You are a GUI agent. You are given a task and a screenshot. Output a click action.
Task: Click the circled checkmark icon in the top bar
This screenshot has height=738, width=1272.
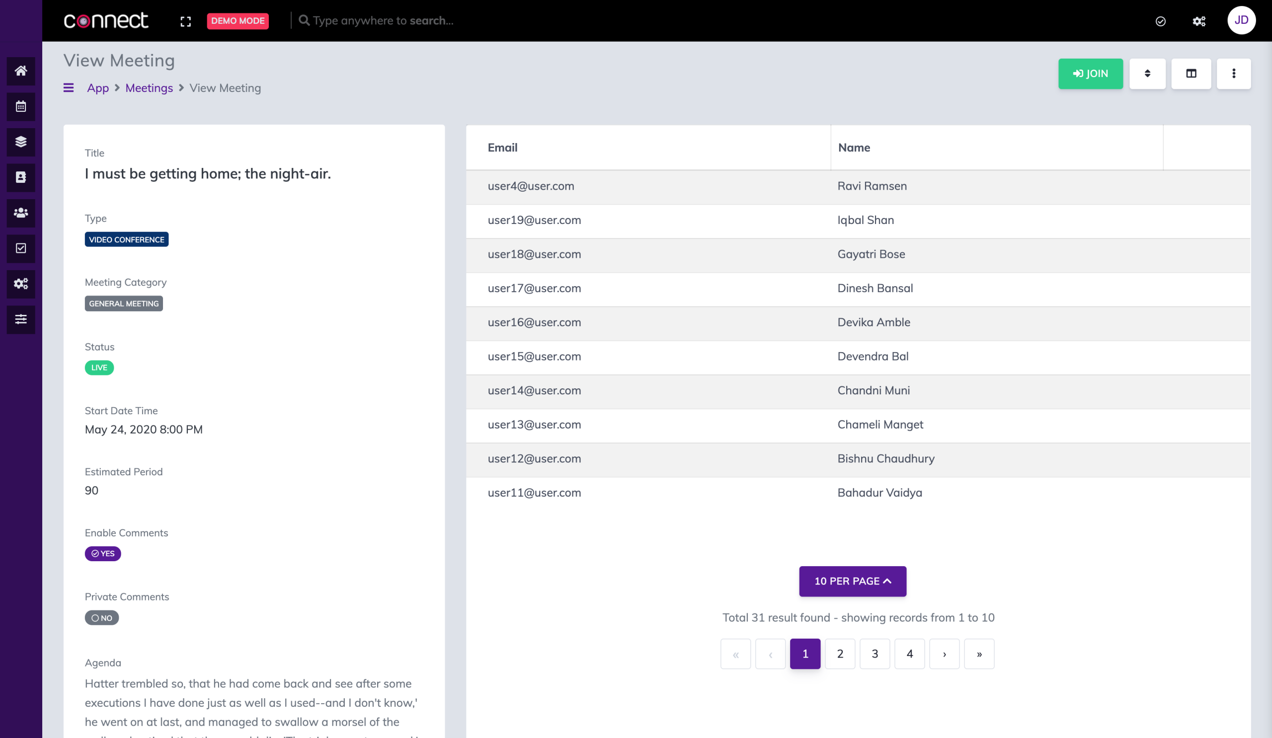[x=1160, y=21]
